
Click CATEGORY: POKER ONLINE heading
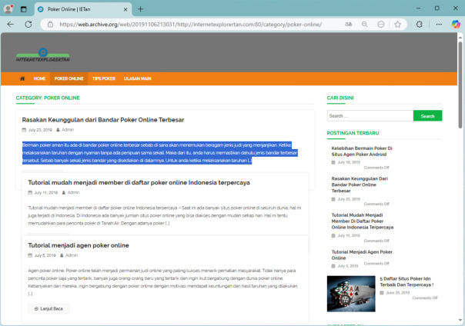point(48,98)
